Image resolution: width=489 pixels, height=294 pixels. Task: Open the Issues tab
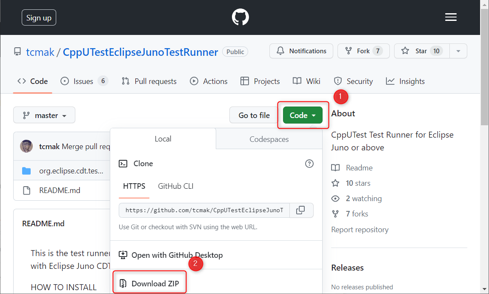[84, 81]
